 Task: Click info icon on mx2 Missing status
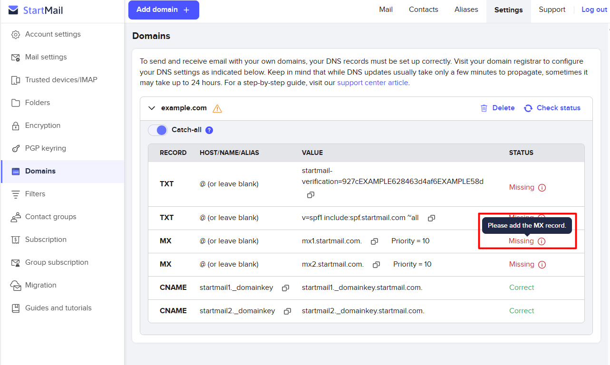click(x=542, y=265)
